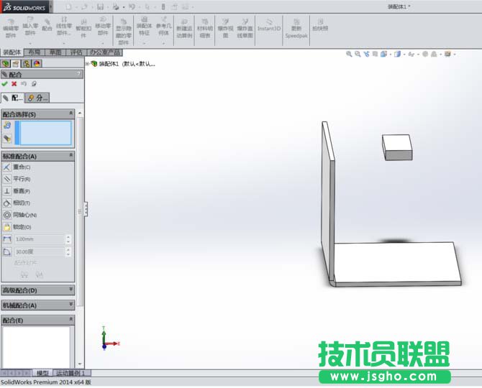The height and width of the screenshot is (388, 482).
Task: Open dropdown arrow under 装配体特征
Action: point(144,43)
